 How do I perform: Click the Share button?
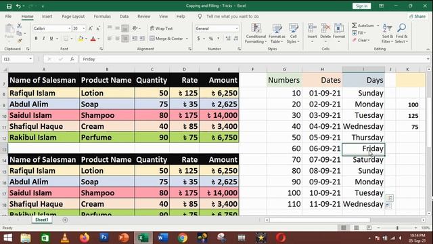tap(417, 16)
